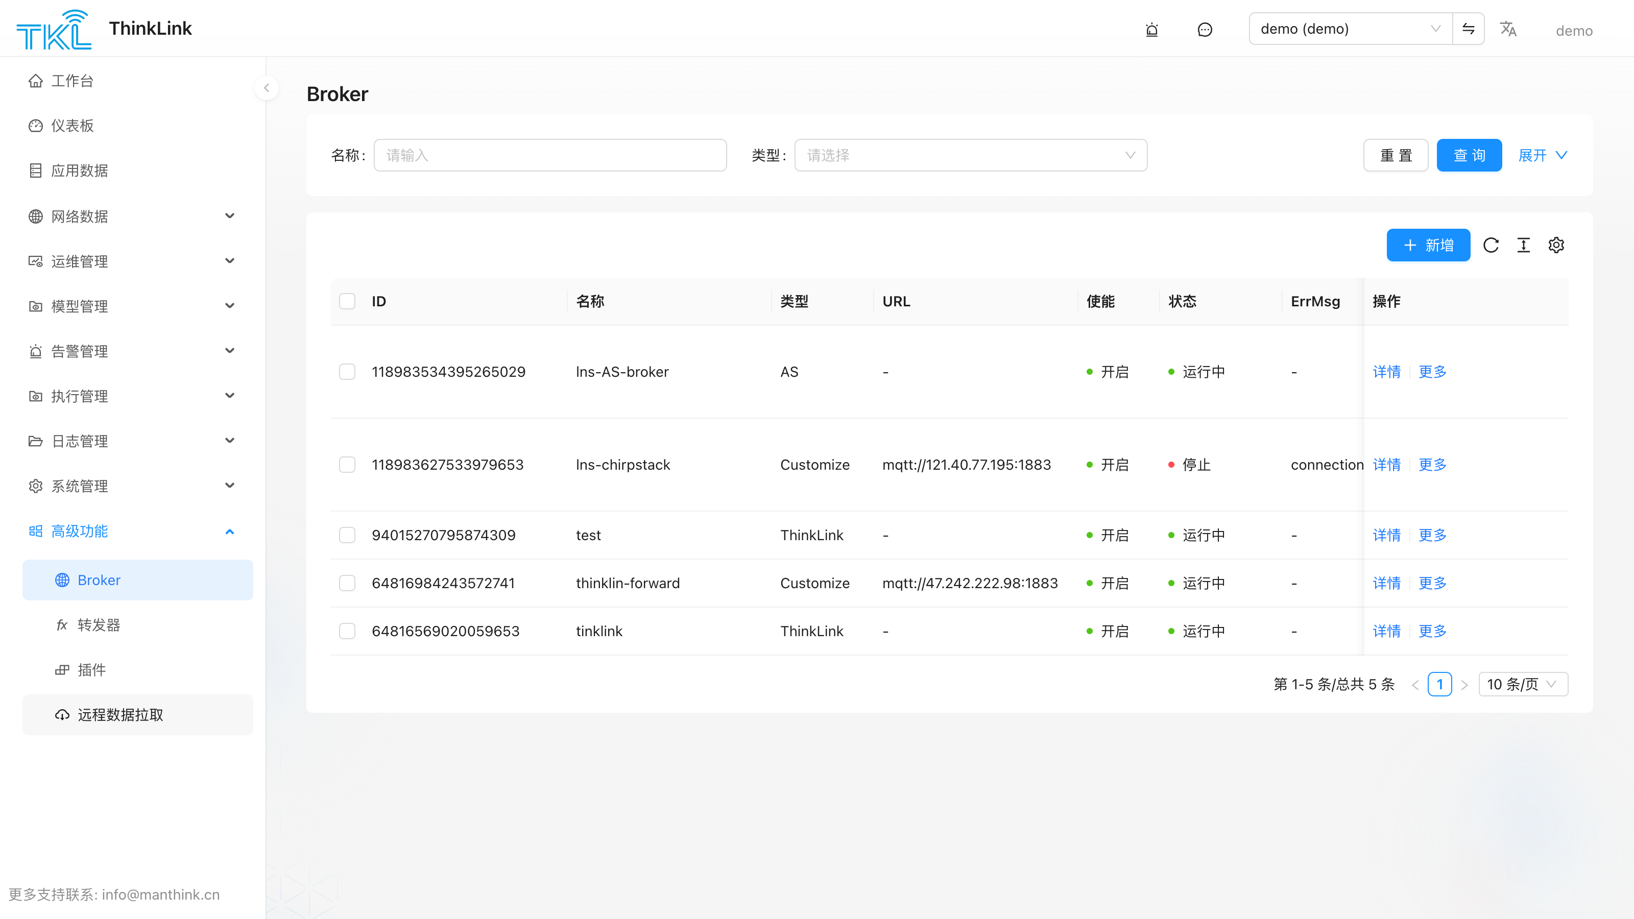
Task: Expand the 日志管理 menu chevron
Action: (230, 441)
